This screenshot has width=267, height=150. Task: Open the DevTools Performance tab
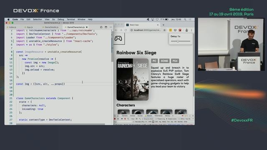pos(159,116)
